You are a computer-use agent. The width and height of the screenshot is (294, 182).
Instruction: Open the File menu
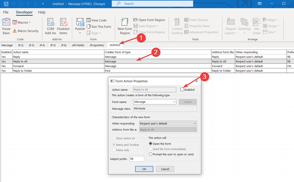(x=6, y=12)
